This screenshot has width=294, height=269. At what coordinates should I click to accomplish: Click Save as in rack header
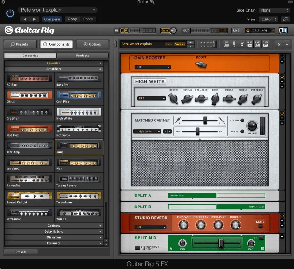[x=180, y=44]
